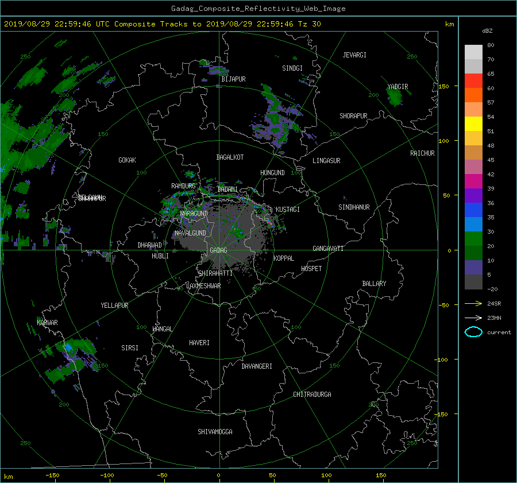Click the NAVALGUND city label
Viewport: 517px width, 483px height.
(190, 233)
